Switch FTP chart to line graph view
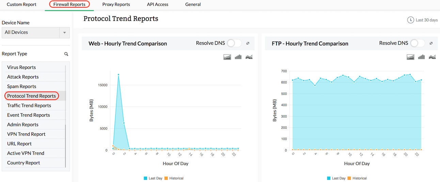 tap(432, 57)
